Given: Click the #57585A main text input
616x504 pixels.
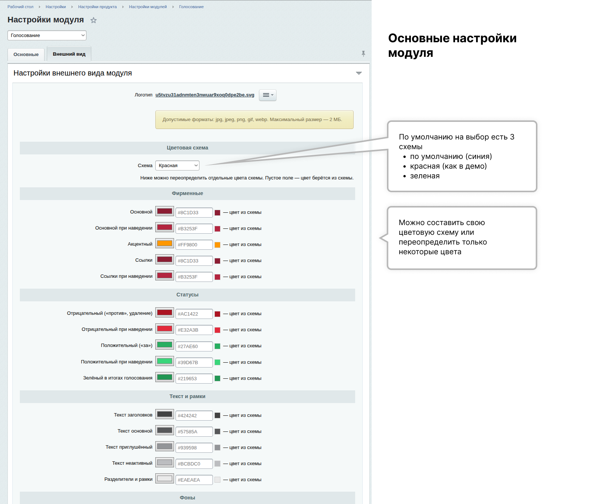Looking at the screenshot, I should point(194,431).
